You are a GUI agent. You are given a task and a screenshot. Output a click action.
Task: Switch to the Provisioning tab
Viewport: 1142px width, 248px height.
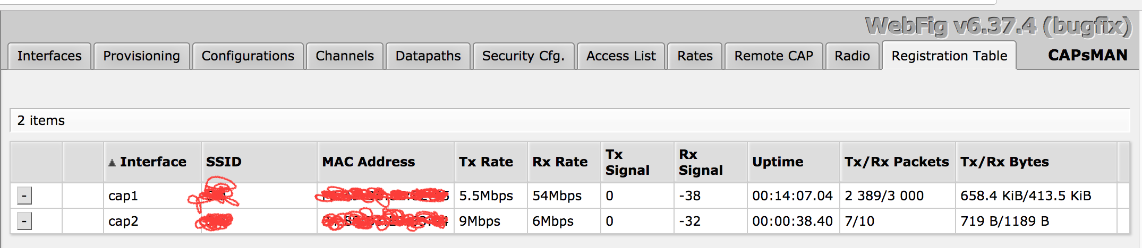(x=141, y=56)
